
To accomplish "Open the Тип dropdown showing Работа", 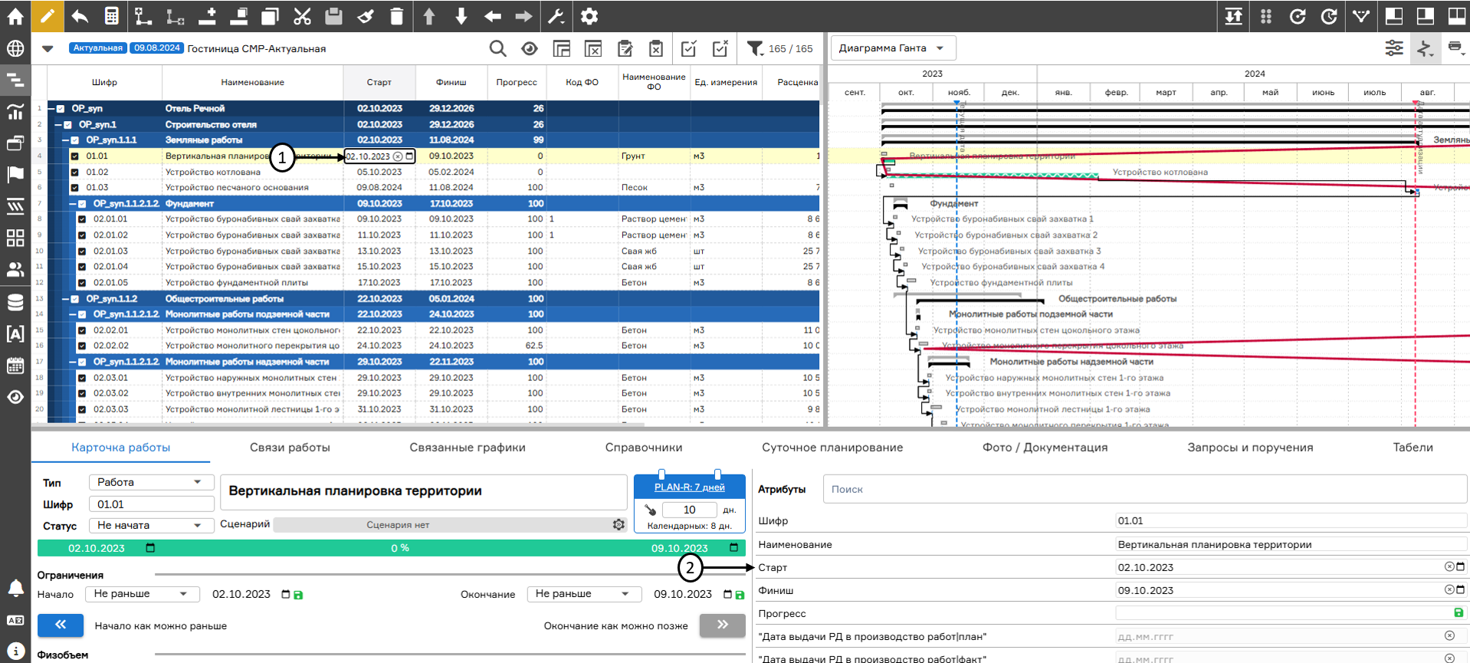I will [151, 482].
